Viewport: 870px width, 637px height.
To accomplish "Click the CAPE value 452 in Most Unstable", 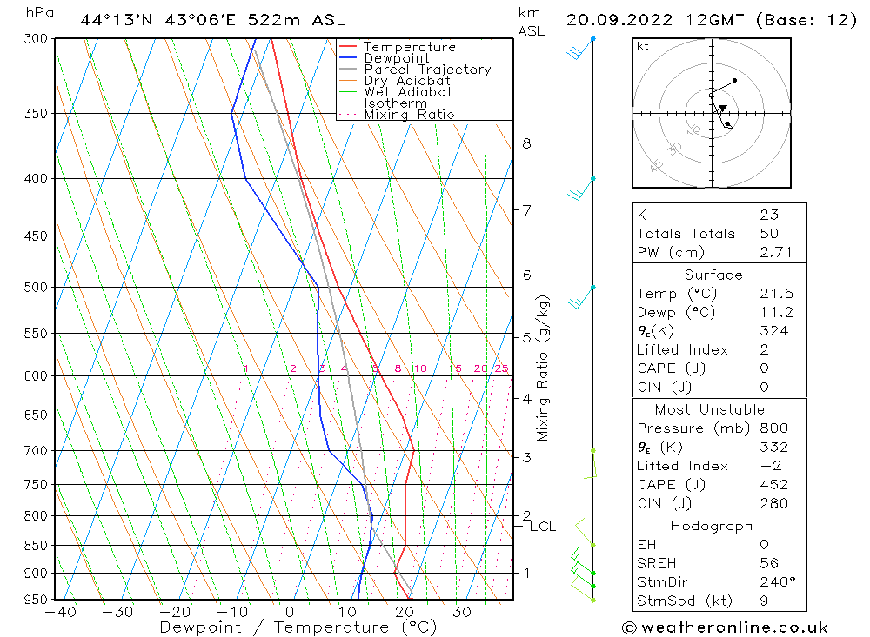I will pyautogui.click(x=774, y=485).
